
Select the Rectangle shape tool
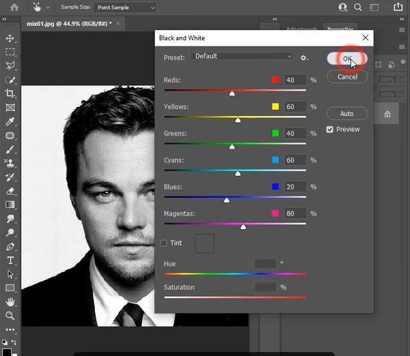point(10,288)
